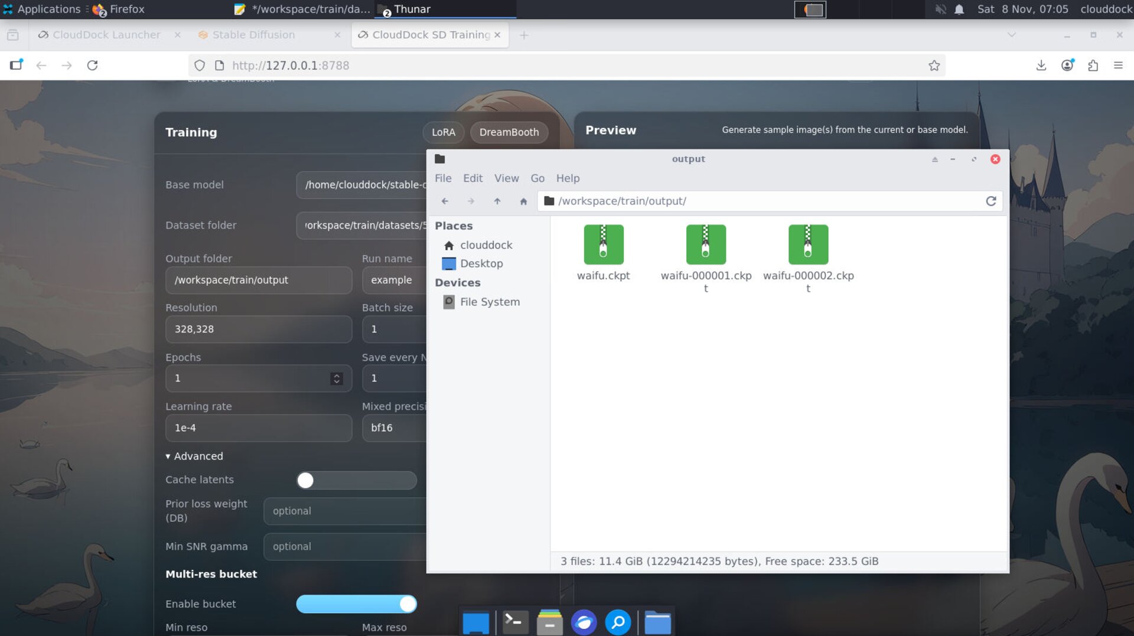Disable the Enable bucket toggle
This screenshot has width=1134, height=636.
point(356,604)
